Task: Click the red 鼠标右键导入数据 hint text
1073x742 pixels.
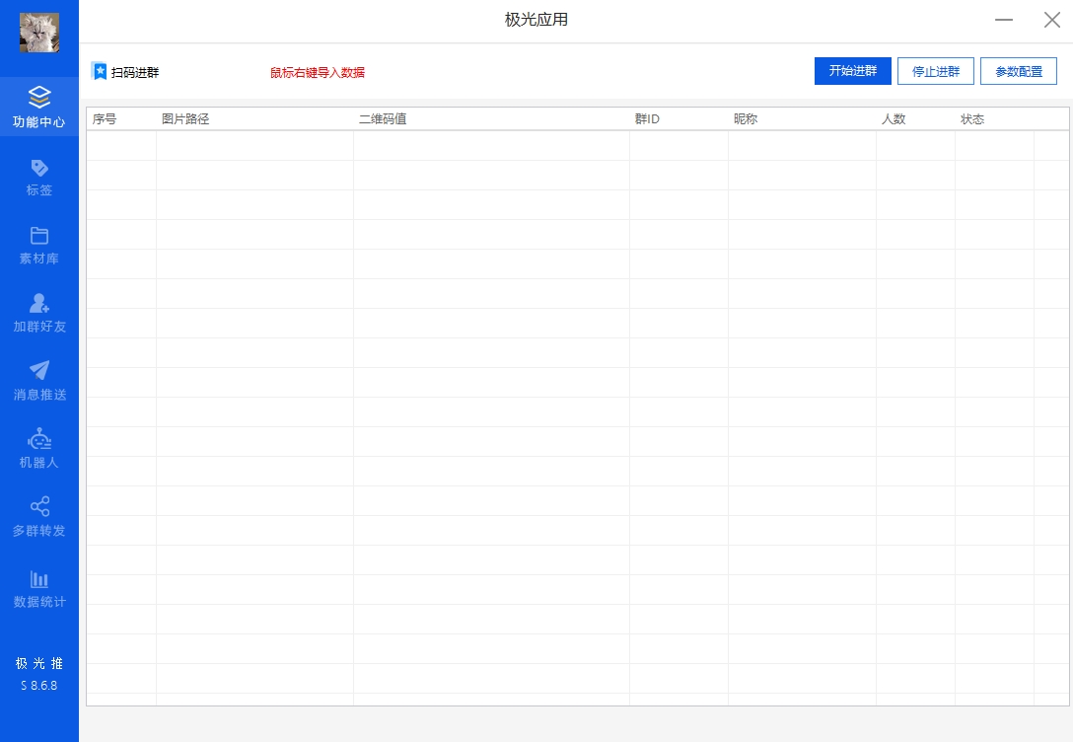Action: 318,73
